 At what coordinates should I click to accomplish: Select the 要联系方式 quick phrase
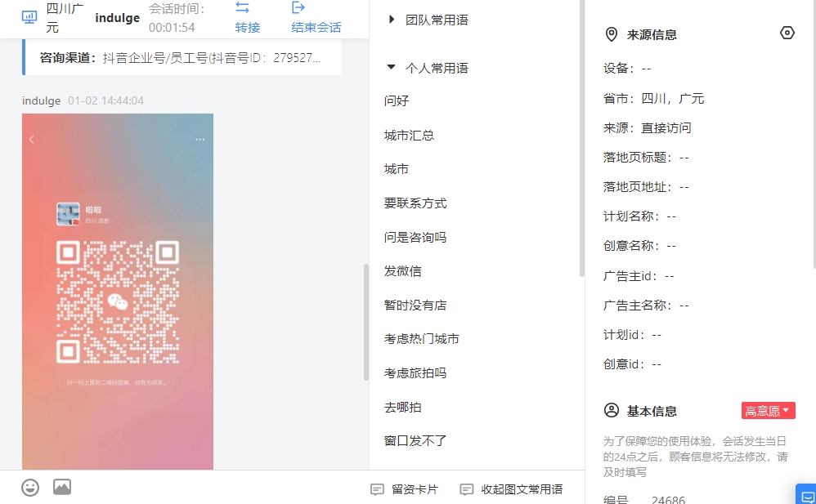[x=415, y=203]
